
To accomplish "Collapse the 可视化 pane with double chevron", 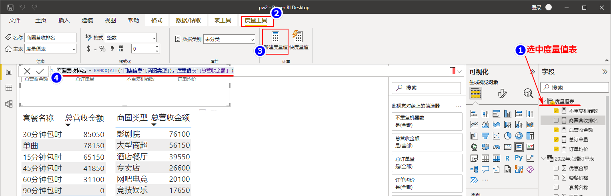I will click(x=533, y=72).
